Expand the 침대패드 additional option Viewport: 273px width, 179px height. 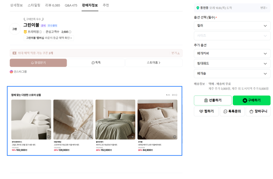coord(232,64)
